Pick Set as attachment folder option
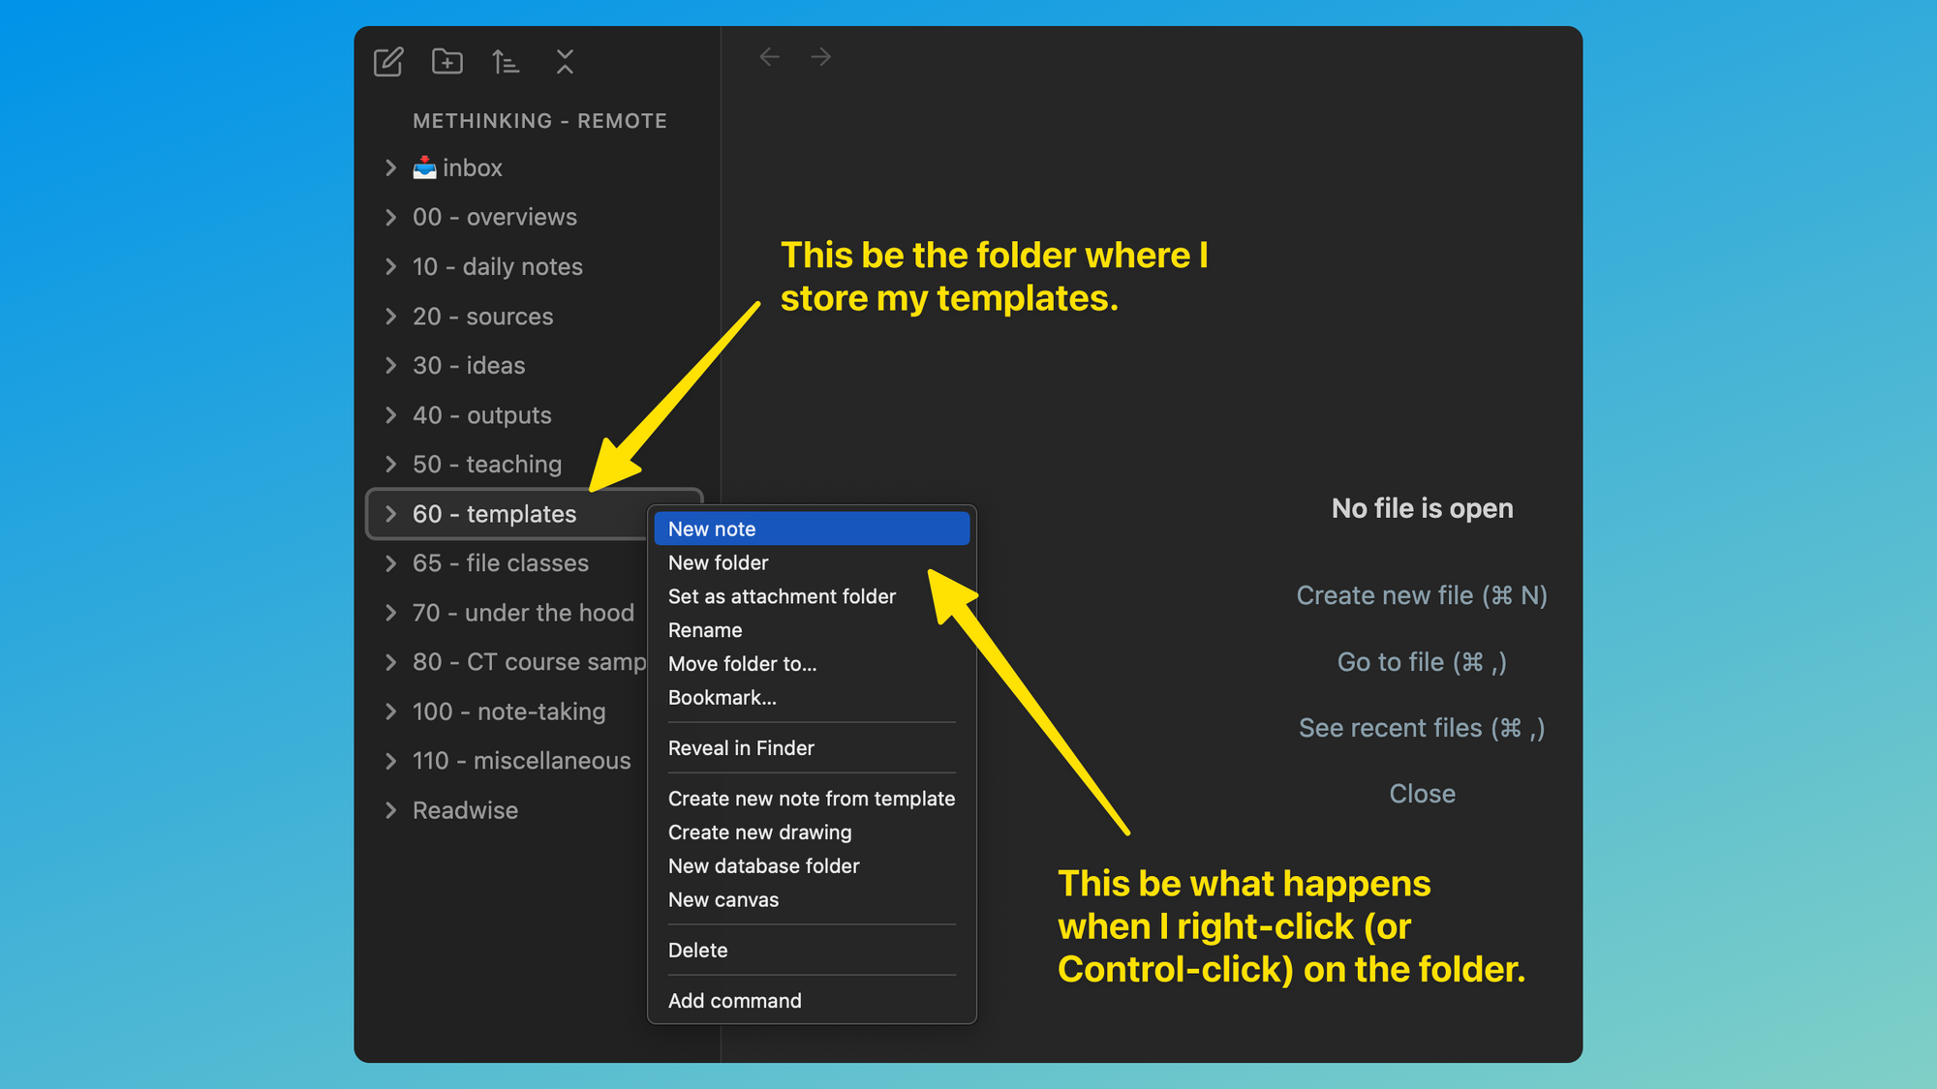 coord(782,596)
